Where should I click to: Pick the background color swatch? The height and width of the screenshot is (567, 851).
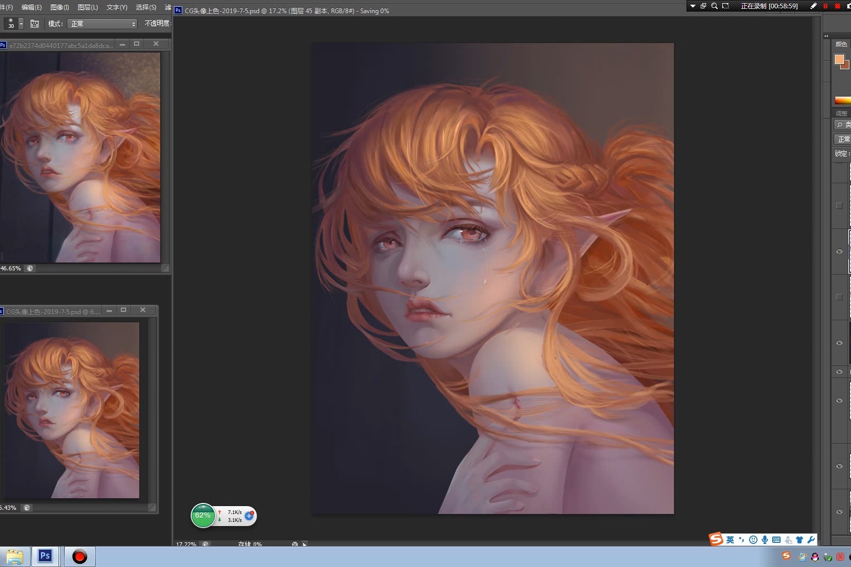pos(846,65)
